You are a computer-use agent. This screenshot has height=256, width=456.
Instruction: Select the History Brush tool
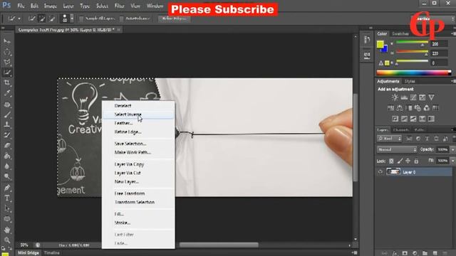[7, 135]
